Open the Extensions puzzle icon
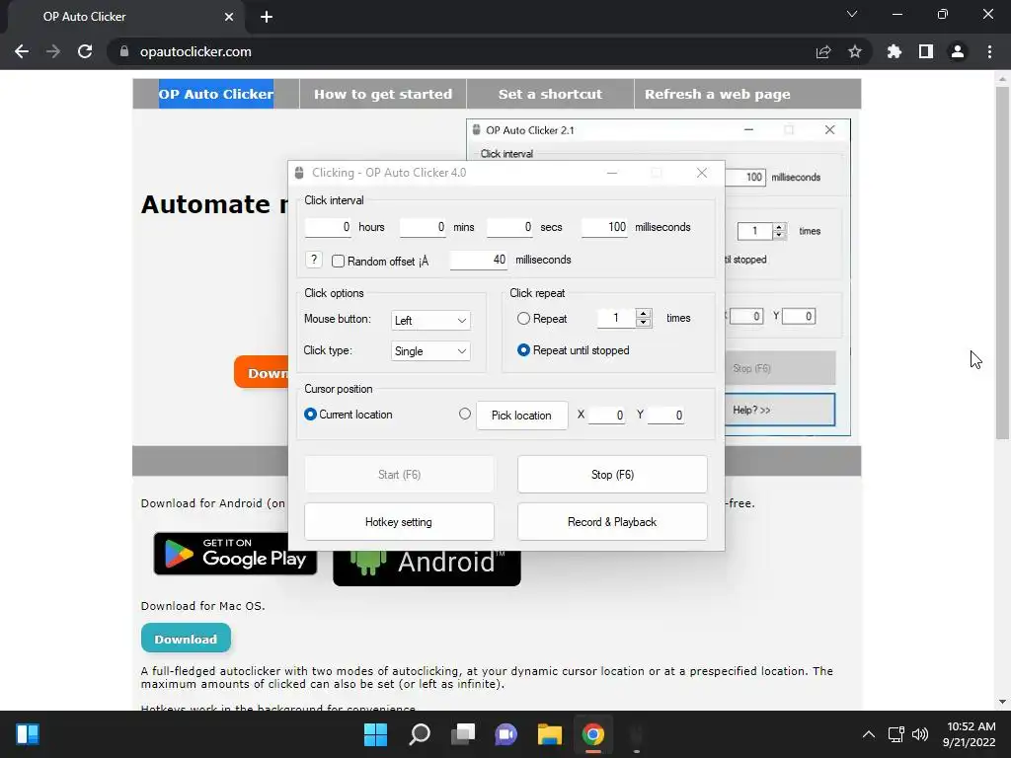This screenshot has width=1011, height=758. (x=894, y=51)
